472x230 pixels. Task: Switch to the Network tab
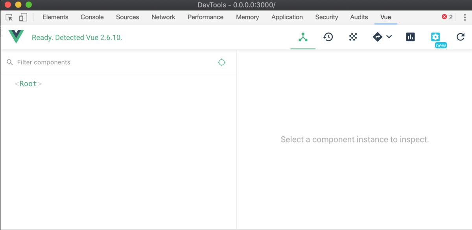tap(163, 17)
